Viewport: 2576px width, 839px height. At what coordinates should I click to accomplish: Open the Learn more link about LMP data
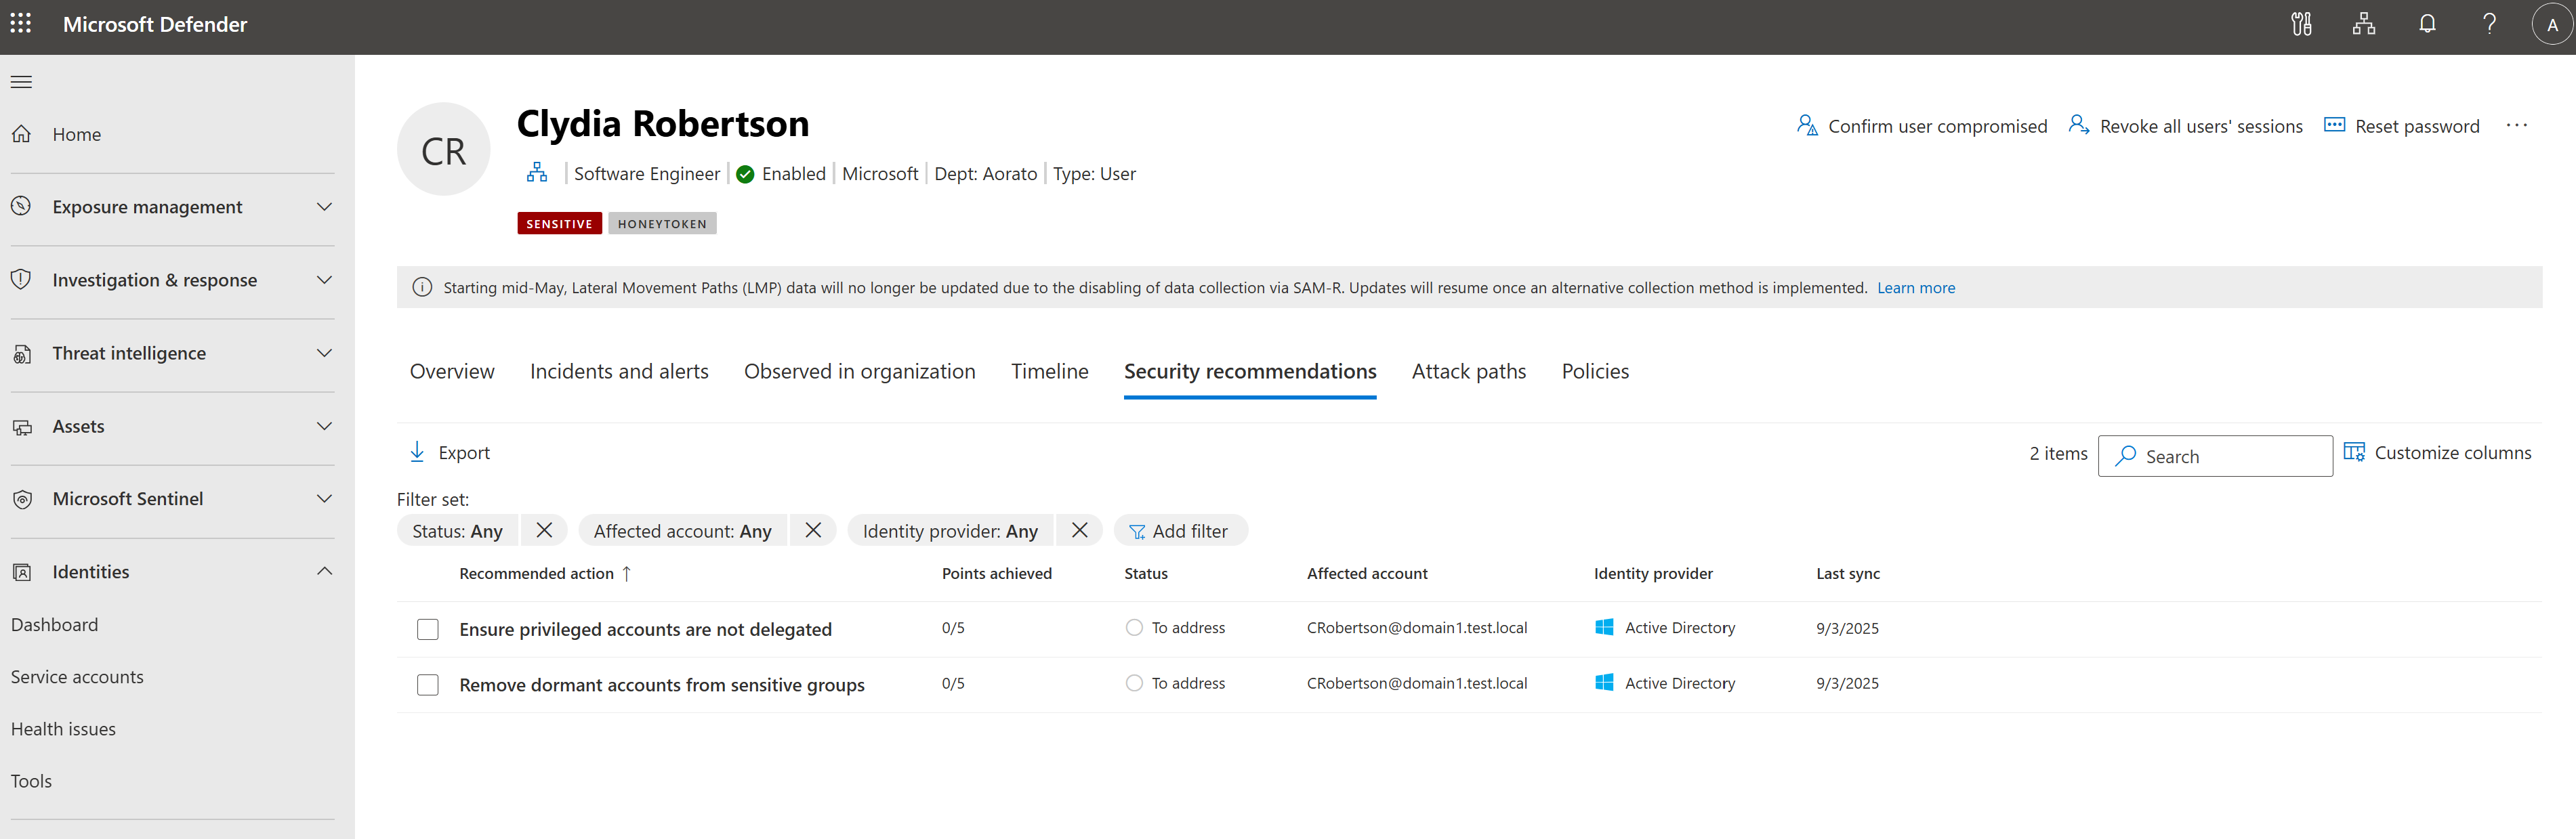click(x=1915, y=287)
